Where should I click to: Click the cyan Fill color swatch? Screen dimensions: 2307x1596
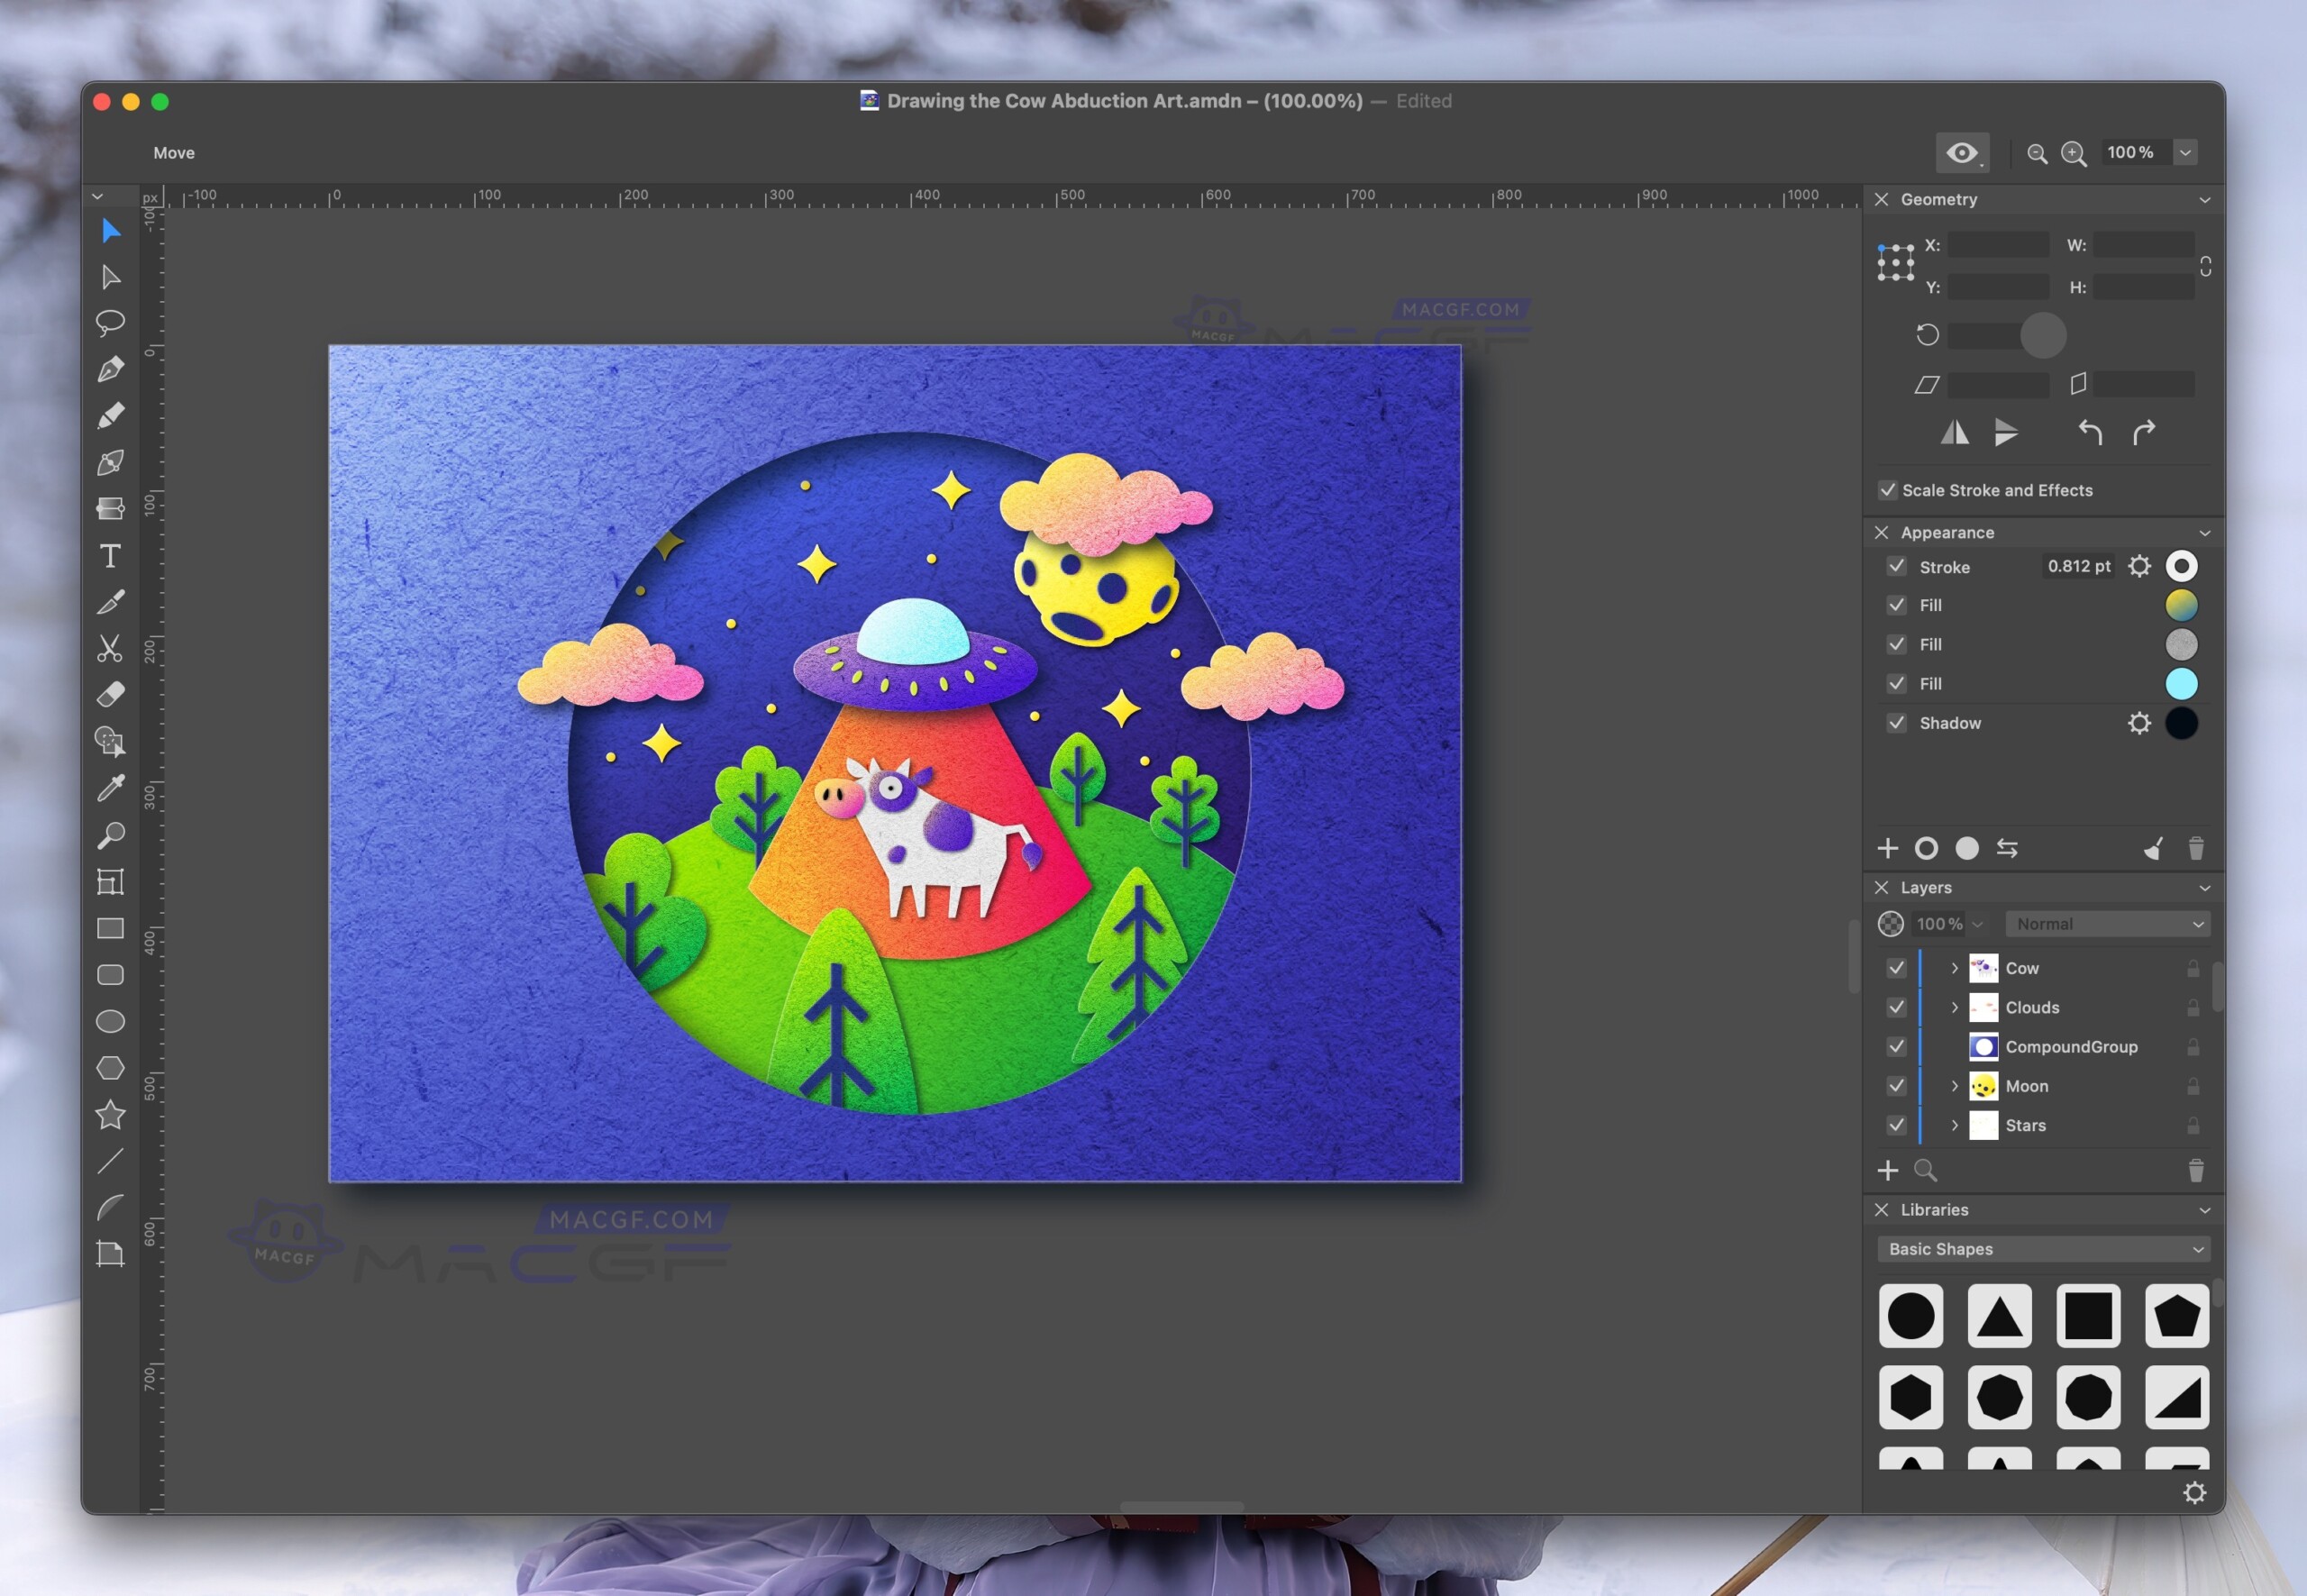click(x=2180, y=684)
